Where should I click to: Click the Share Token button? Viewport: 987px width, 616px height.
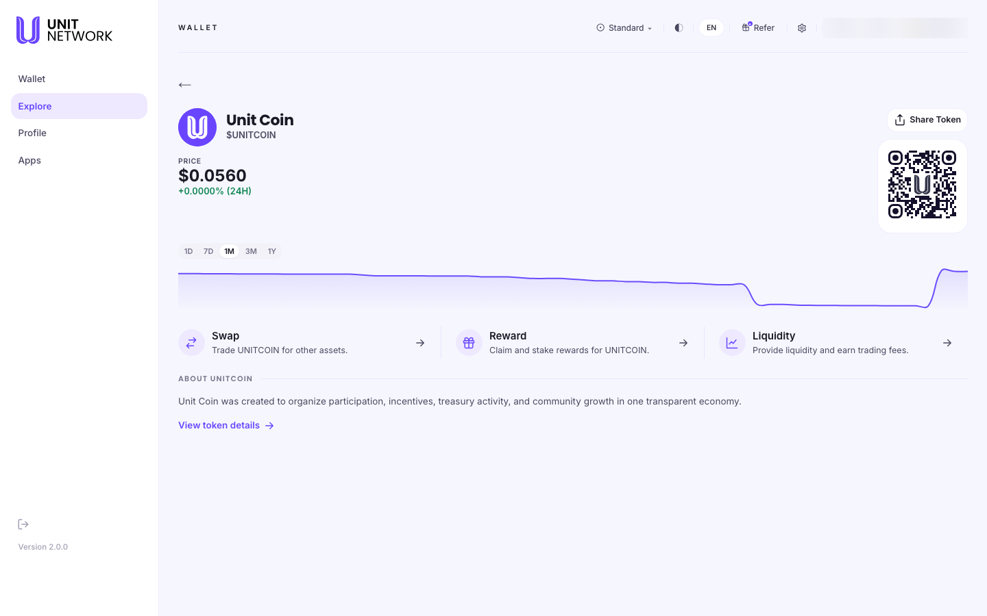(x=927, y=120)
